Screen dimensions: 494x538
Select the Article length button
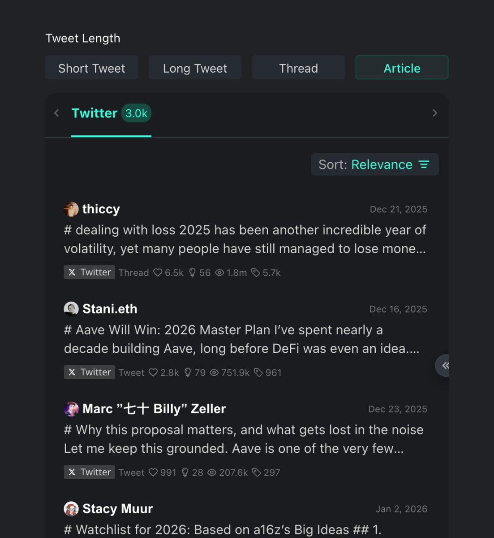pyautogui.click(x=402, y=68)
